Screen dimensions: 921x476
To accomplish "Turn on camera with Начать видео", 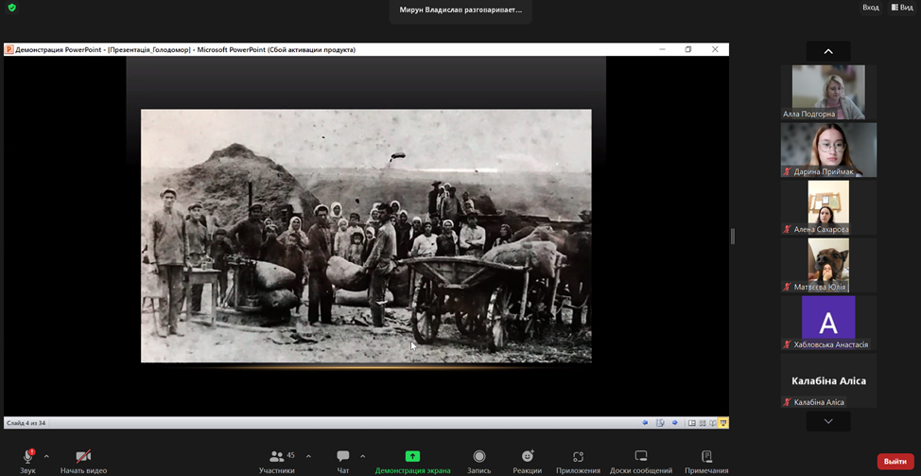I will click(83, 457).
